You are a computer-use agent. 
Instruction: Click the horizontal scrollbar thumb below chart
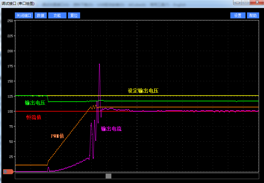[x=108, y=176]
